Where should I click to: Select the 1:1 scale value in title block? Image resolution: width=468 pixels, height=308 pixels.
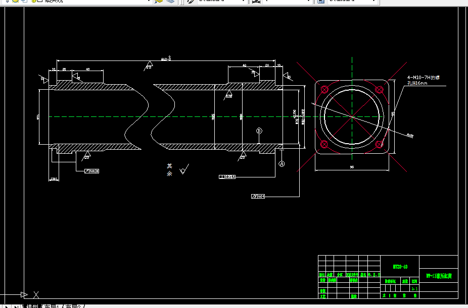click(414, 289)
